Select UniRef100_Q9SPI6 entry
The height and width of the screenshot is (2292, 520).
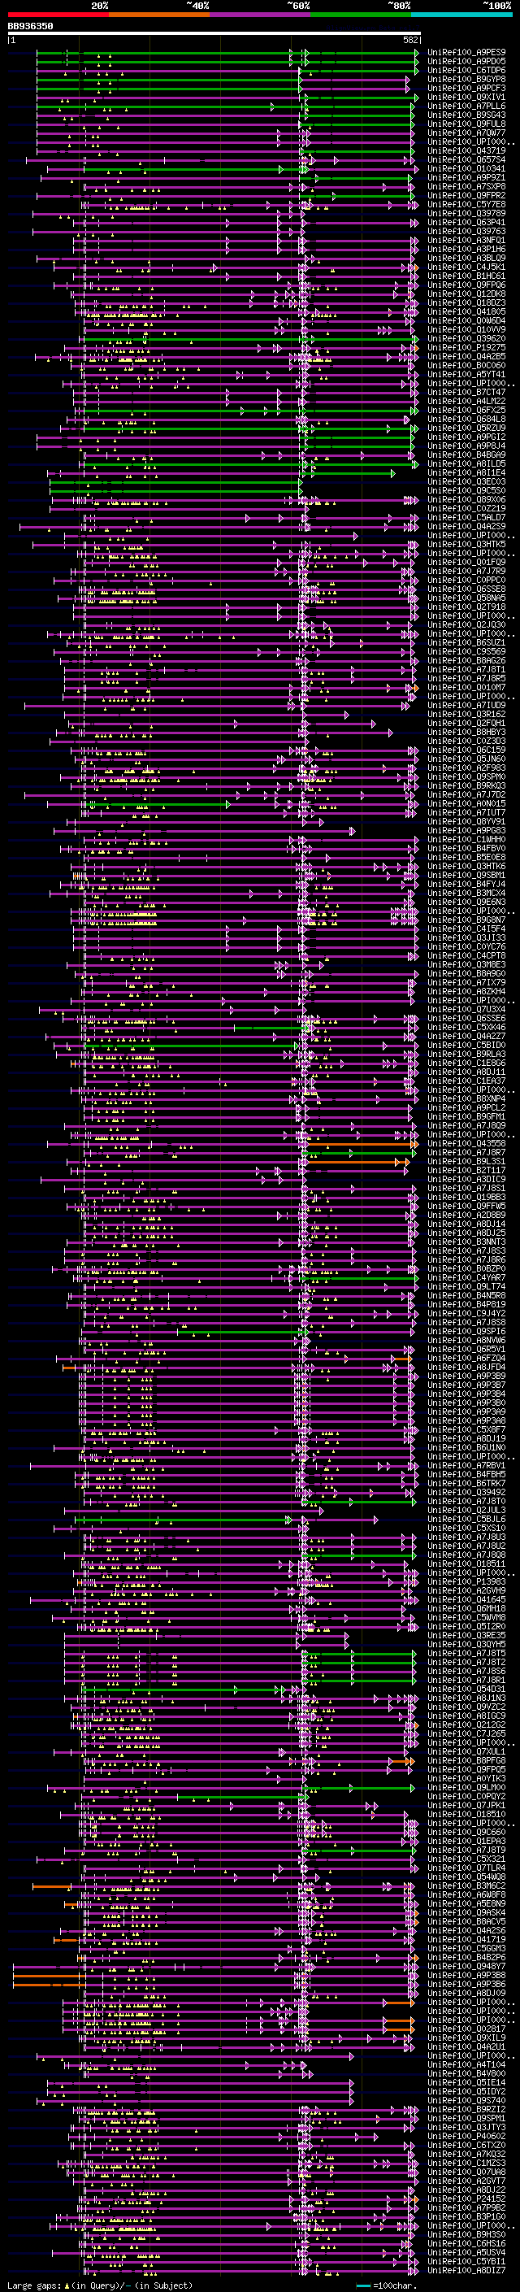(x=466, y=1332)
